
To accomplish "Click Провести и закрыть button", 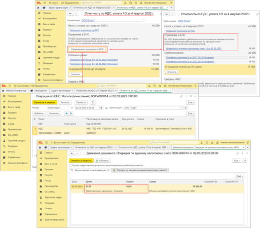I will [x=45, y=102].
